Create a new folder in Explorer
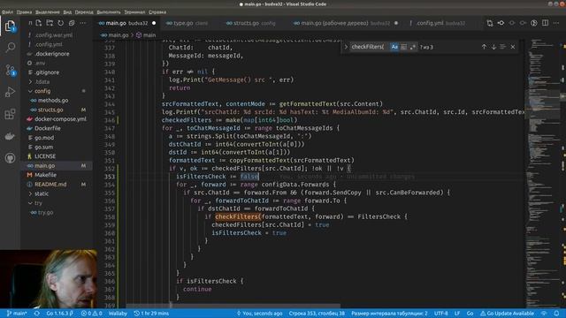Screen dimensions: 566x318 [50, 23]
